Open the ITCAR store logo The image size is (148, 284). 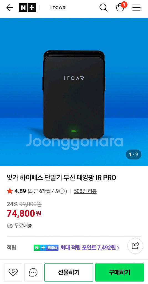pyautogui.click(x=58, y=7)
